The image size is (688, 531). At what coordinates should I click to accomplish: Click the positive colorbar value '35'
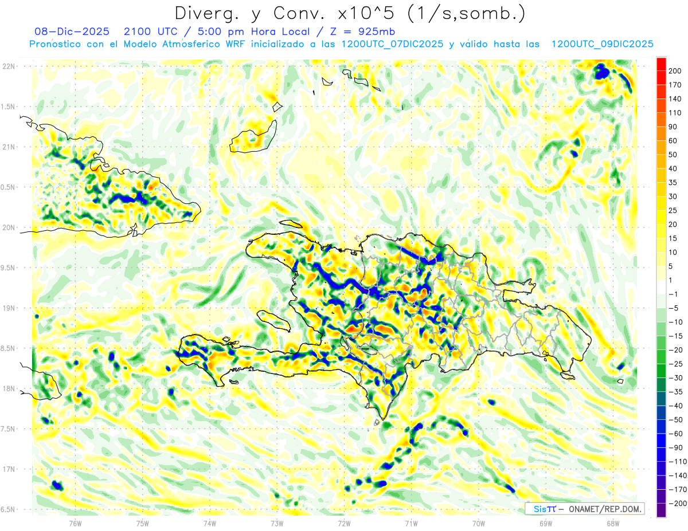pos(673,183)
